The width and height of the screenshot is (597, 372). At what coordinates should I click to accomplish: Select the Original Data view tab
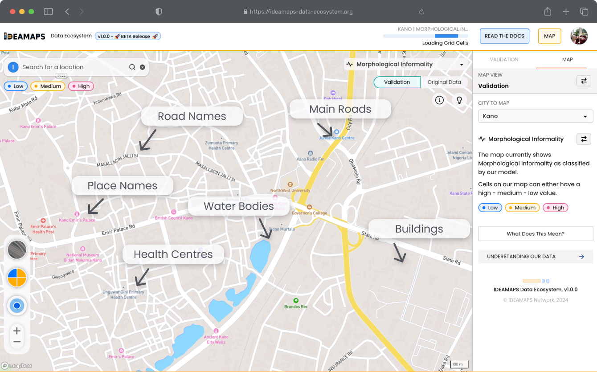pyautogui.click(x=444, y=82)
